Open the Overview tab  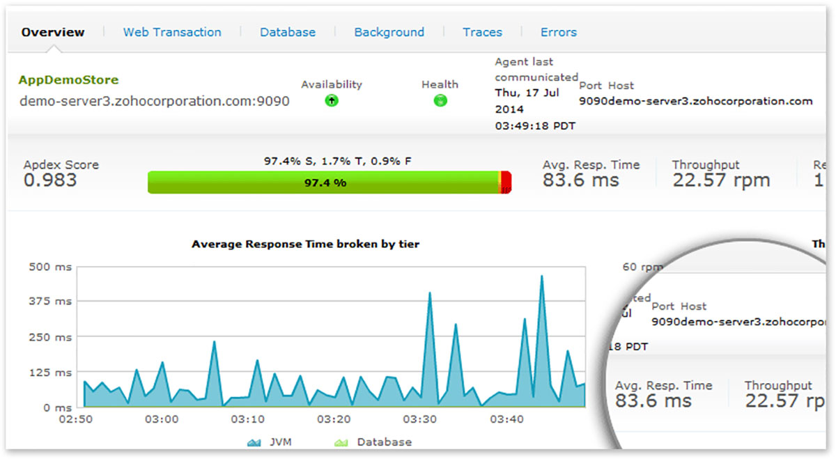(53, 32)
